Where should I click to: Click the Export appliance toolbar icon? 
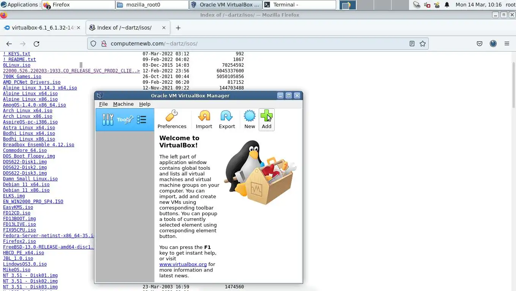coord(227,119)
